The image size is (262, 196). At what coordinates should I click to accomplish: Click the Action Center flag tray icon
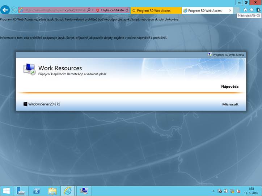pyautogui.click(x=220, y=191)
